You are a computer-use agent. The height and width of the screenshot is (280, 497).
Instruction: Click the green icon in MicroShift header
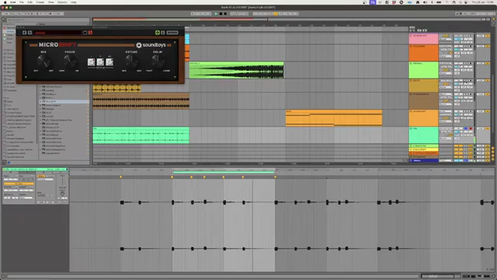tap(157, 33)
